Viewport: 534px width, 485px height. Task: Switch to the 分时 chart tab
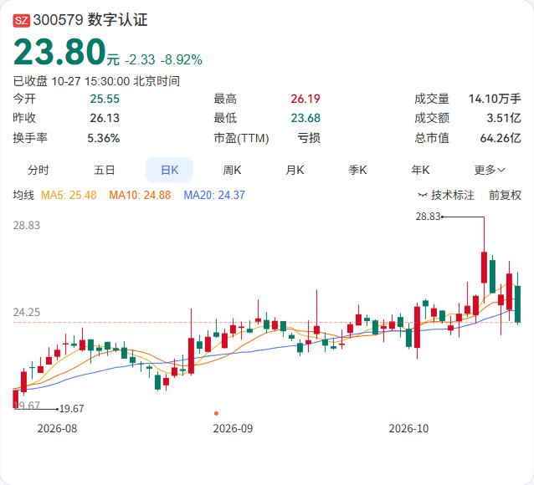[x=39, y=170]
